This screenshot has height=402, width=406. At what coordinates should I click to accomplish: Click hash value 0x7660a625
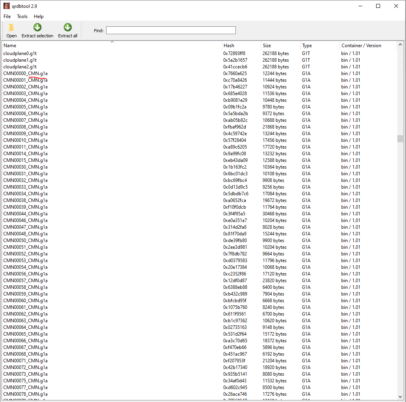pyautogui.click(x=235, y=73)
